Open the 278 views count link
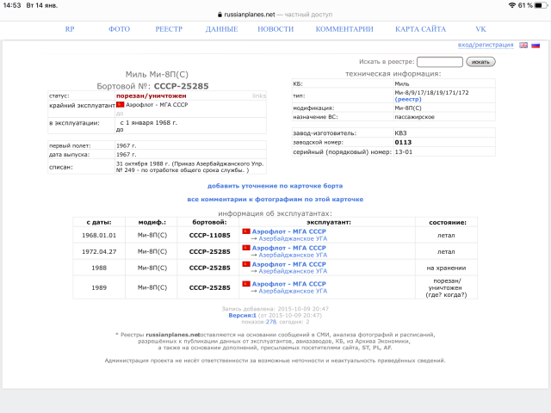Viewport: 551px width, 413px height. pyautogui.click(x=271, y=322)
